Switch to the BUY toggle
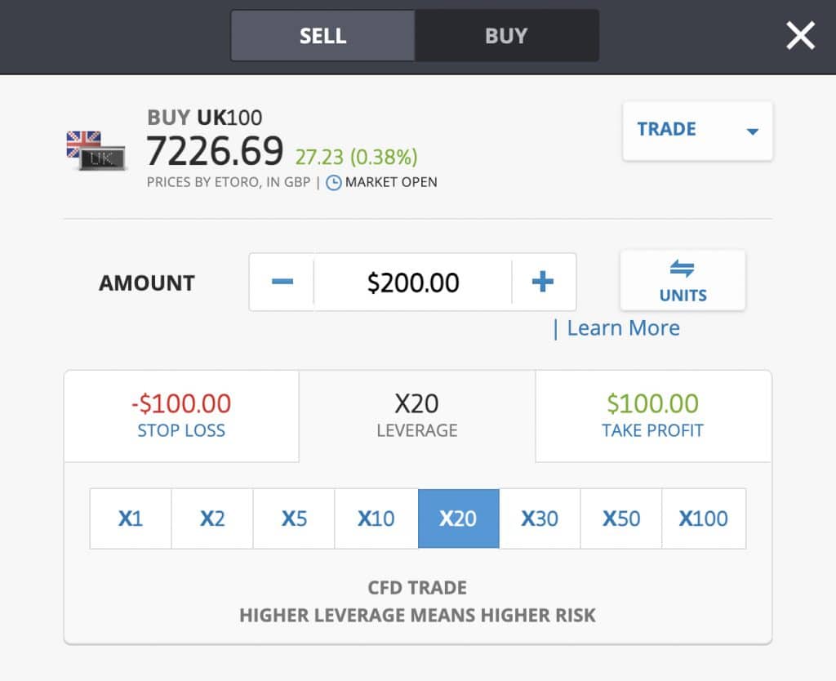The image size is (836, 681). point(506,36)
